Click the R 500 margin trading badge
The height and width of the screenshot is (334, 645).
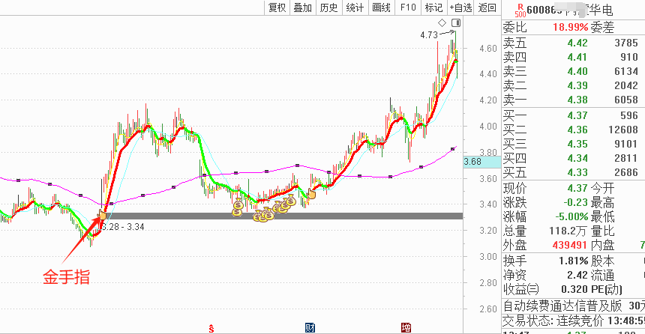520,10
